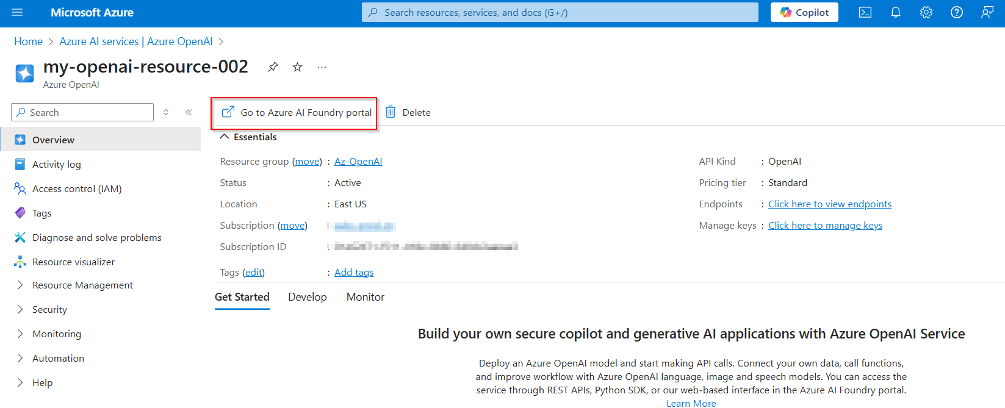Pin my-openai-resource-002 to dashboard

273,67
